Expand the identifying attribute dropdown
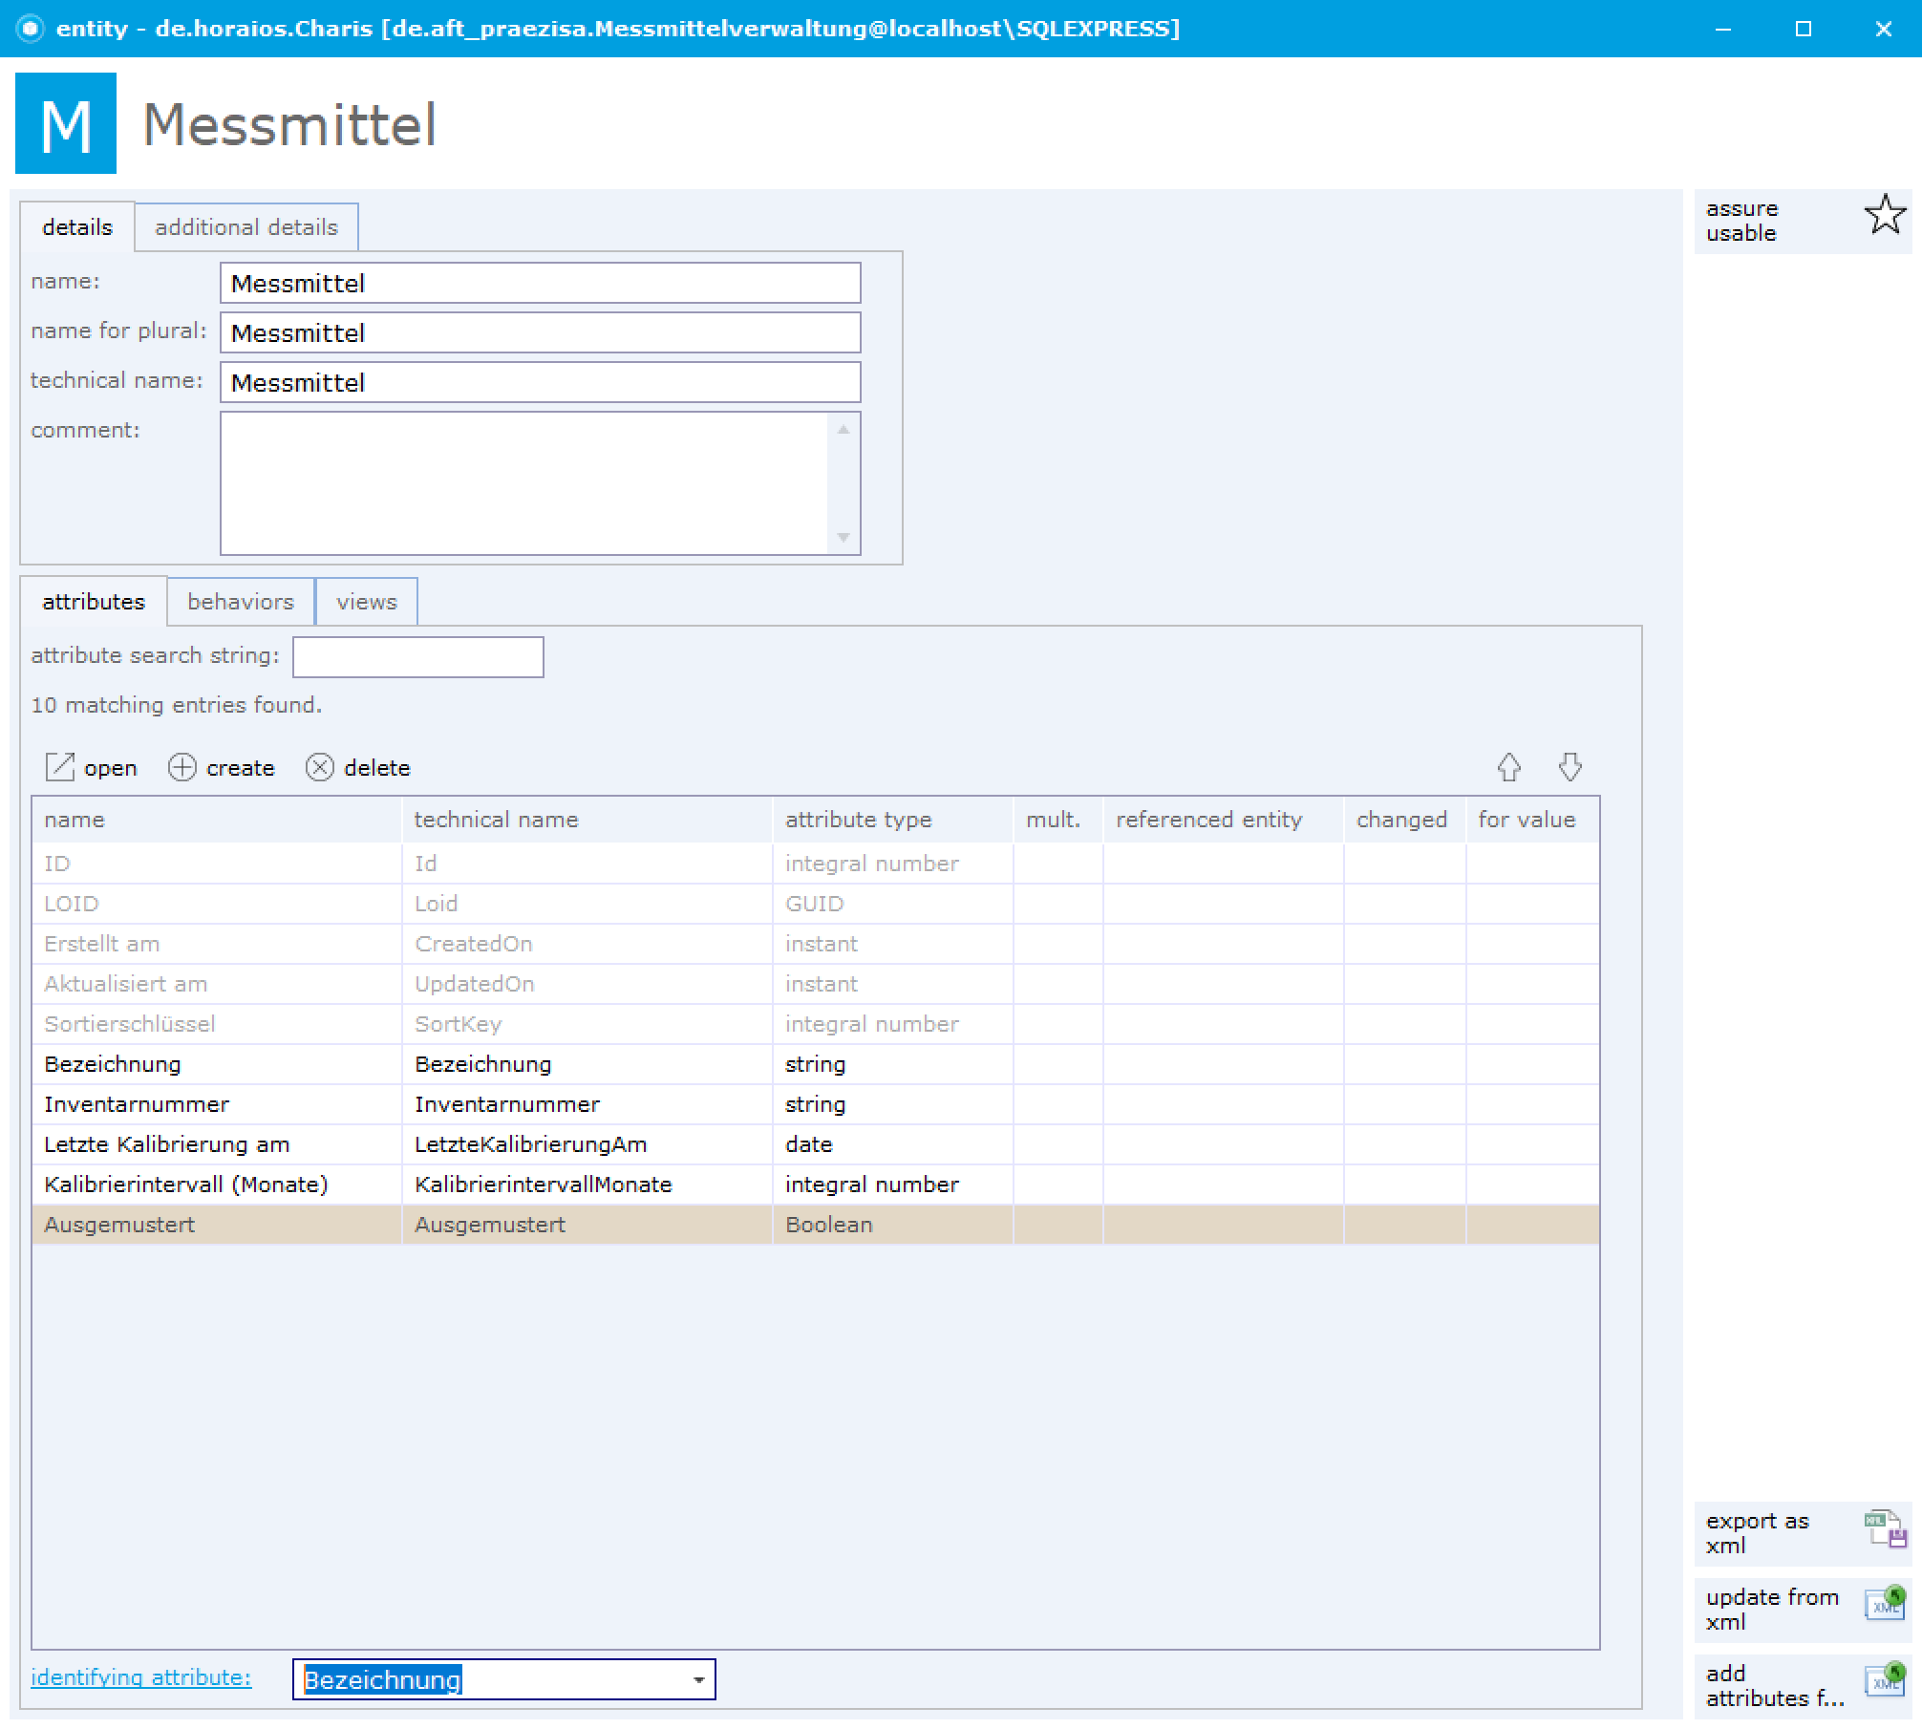 point(698,1680)
